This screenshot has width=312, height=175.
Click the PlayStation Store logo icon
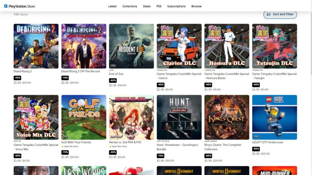6,6
